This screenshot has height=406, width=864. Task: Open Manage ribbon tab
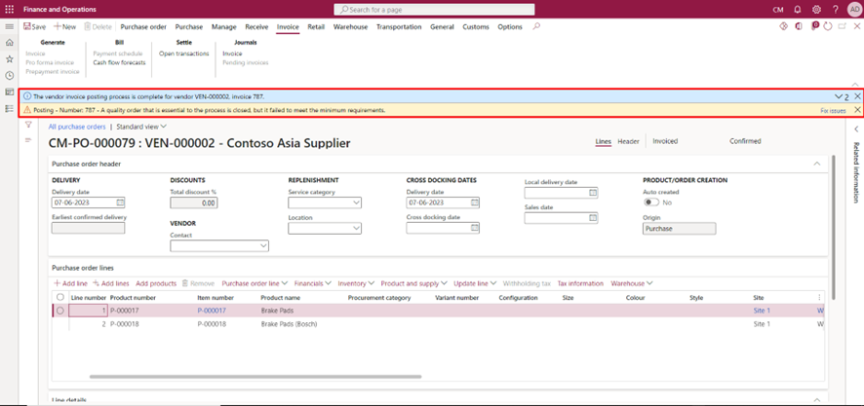click(223, 26)
